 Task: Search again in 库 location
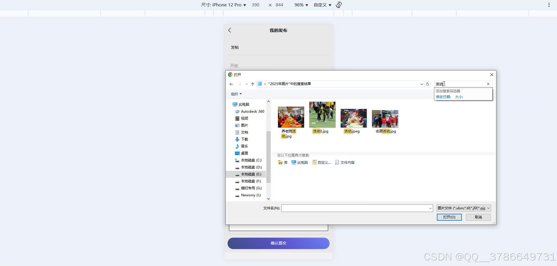(x=283, y=162)
